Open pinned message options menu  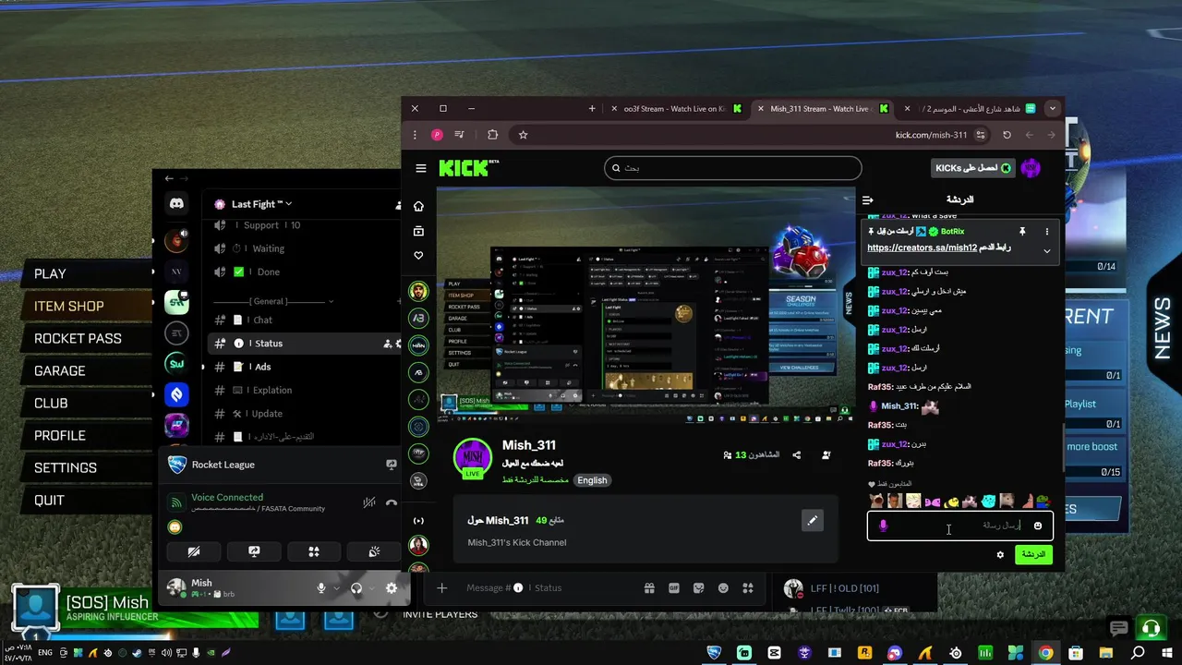pyautogui.click(x=1046, y=231)
